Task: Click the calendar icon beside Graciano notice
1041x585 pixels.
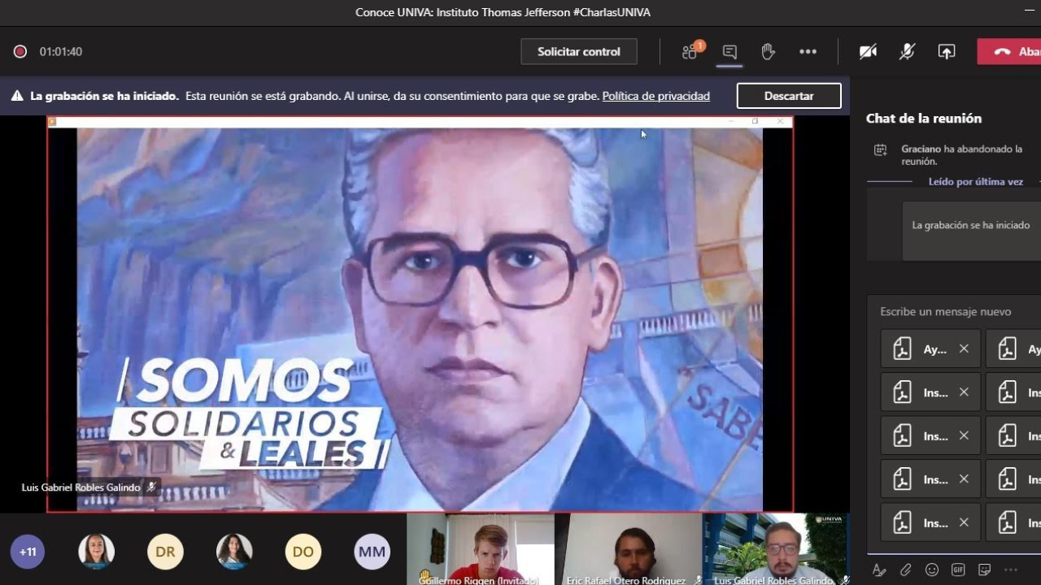Action: 880,149
